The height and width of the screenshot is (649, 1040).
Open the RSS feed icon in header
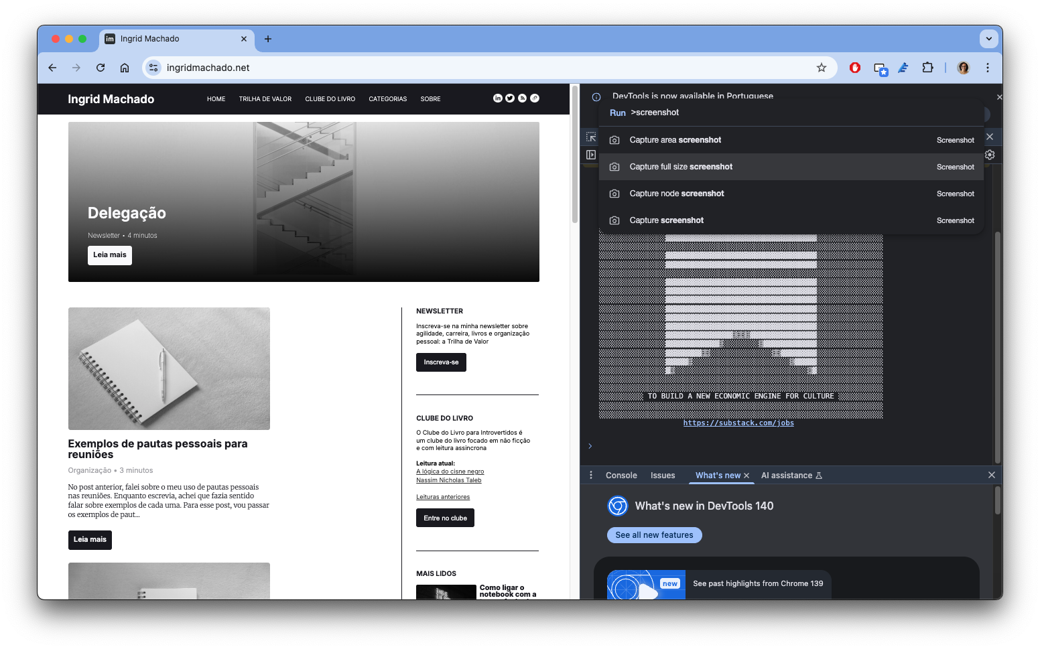pos(522,98)
